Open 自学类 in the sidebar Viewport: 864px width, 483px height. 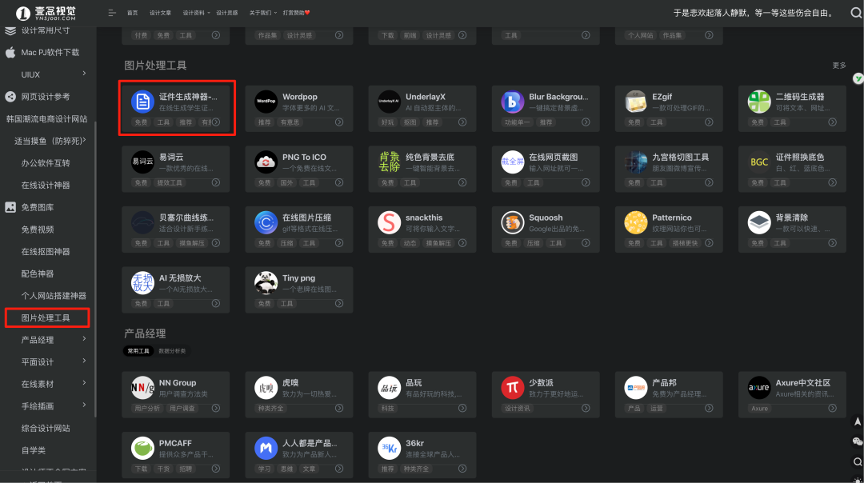click(34, 450)
